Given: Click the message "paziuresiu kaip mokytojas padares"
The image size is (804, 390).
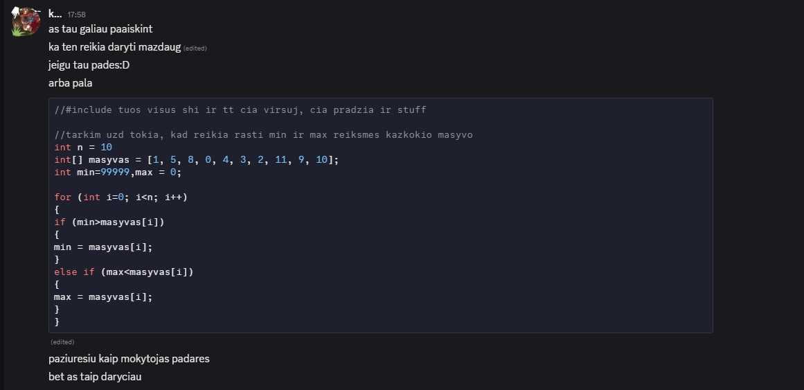Looking at the screenshot, I should [x=129, y=359].
